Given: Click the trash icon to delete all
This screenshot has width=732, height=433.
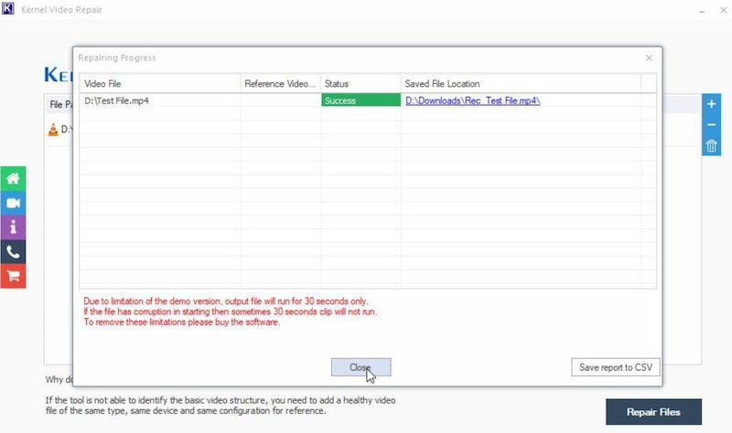Looking at the screenshot, I should pos(712,145).
